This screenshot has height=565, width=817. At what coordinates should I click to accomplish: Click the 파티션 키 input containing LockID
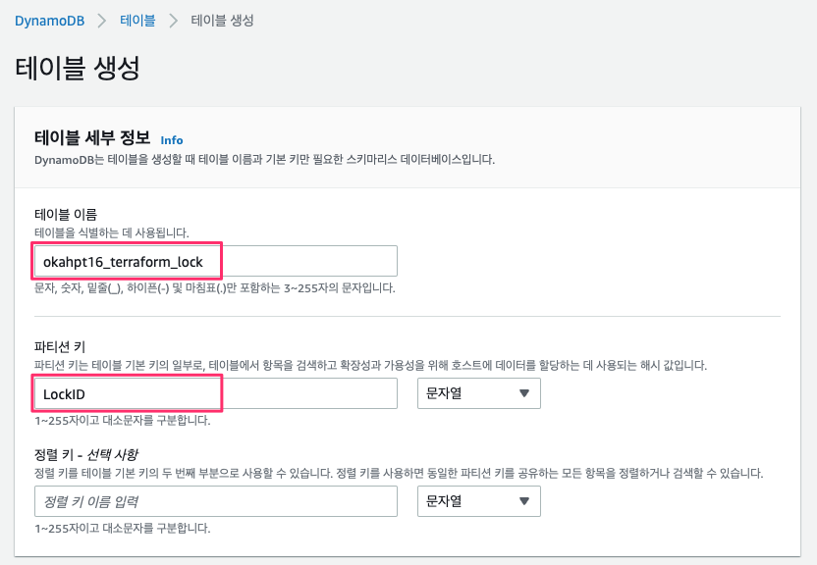click(x=216, y=393)
